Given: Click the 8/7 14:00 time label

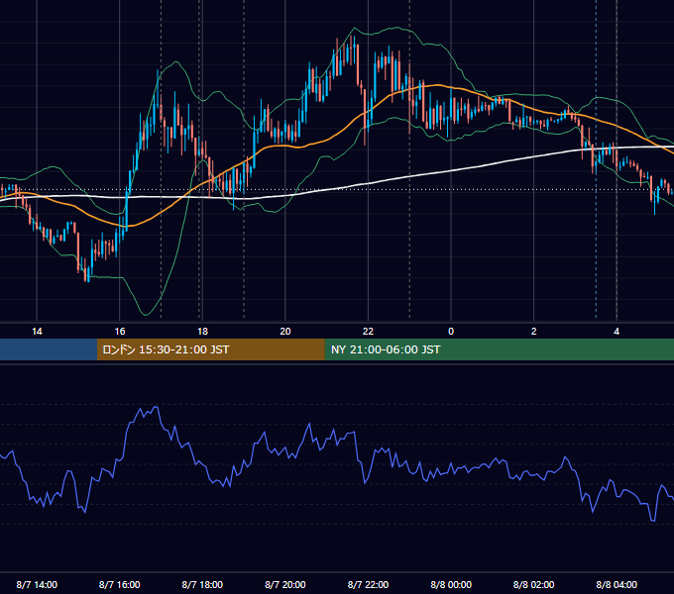Looking at the screenshot, I should [x=37, y=584].
